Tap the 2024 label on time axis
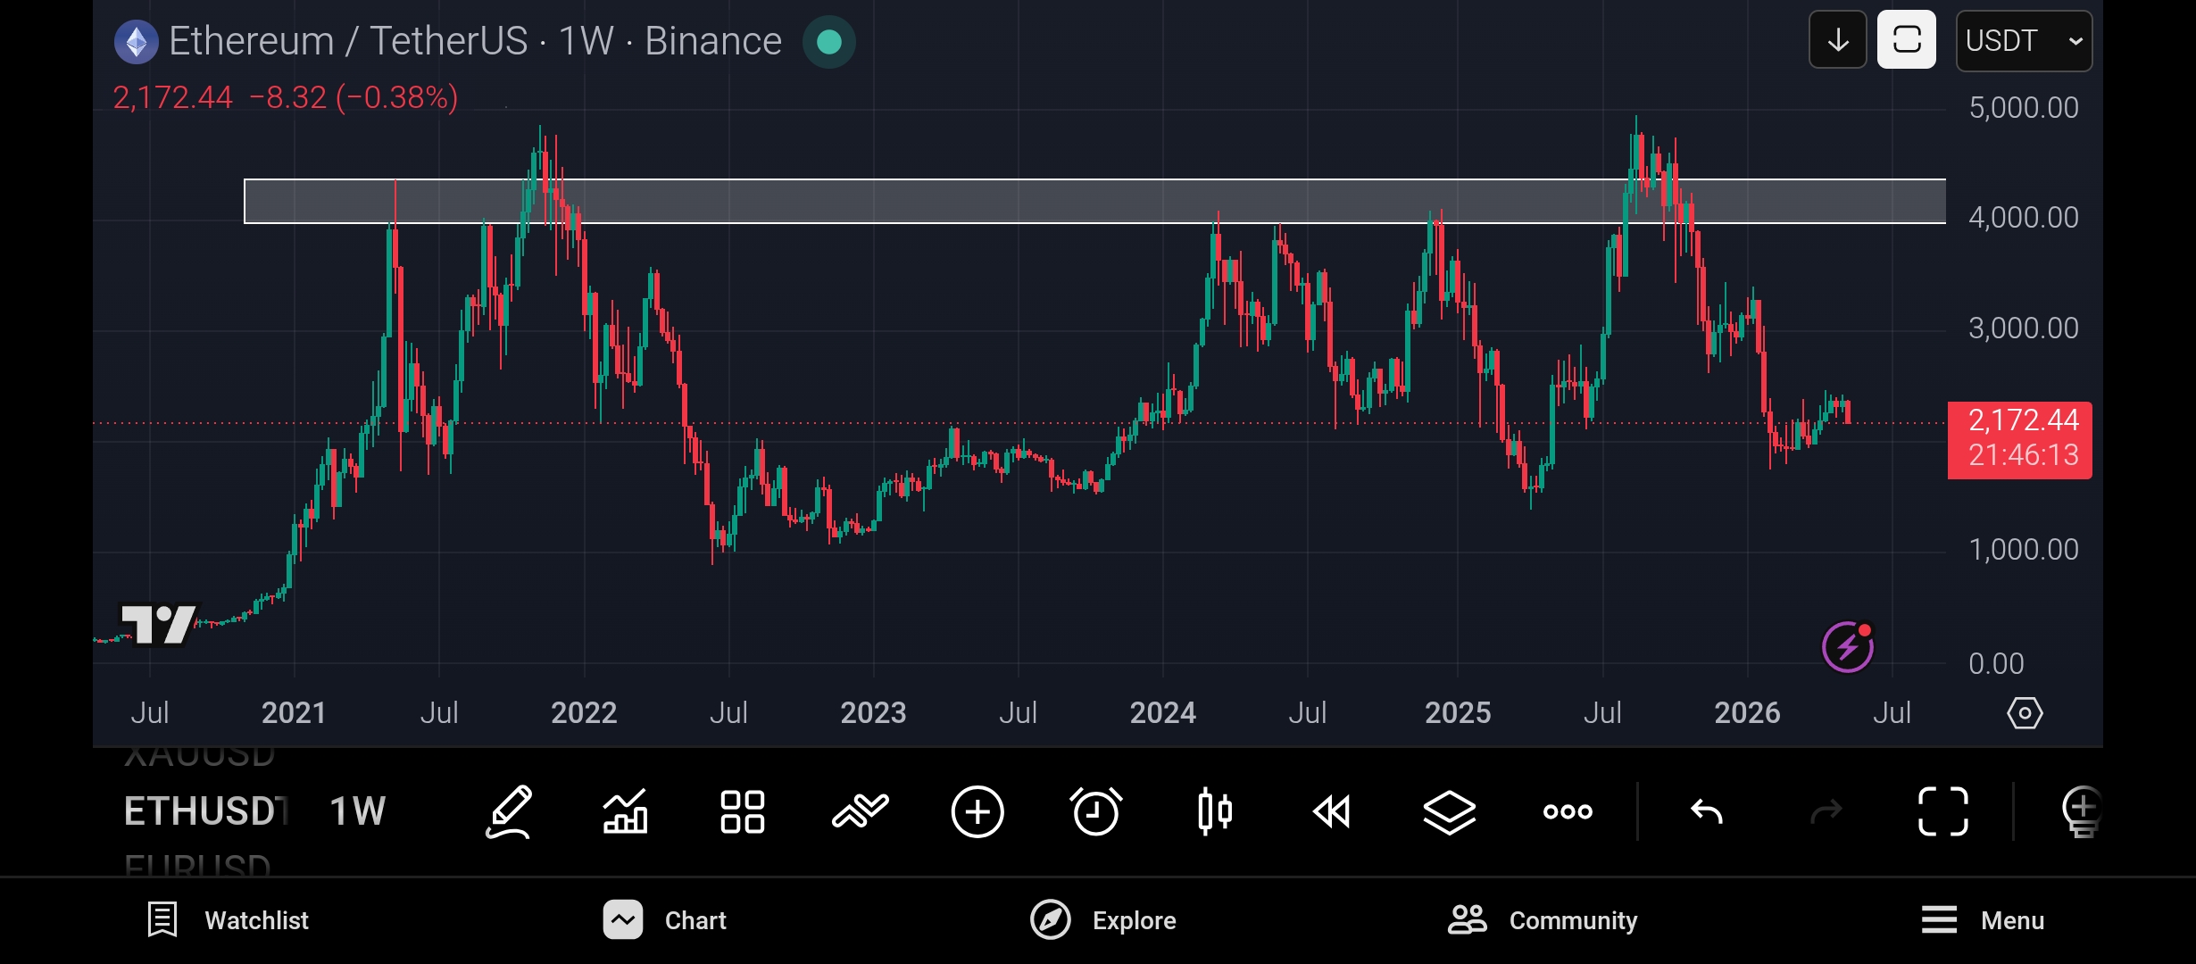 pyautogui.click(x=1162, y=713)
